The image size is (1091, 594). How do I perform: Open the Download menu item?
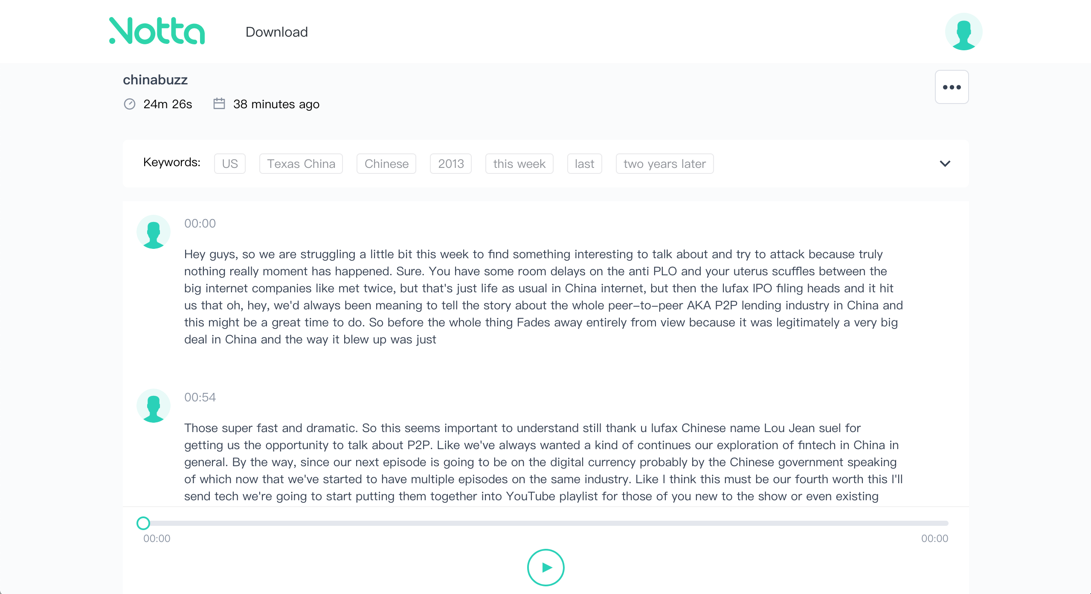(276, 32)
